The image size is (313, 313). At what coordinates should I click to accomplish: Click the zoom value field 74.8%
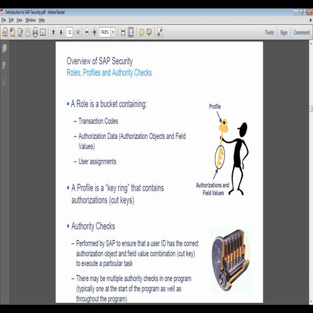(x=105, y=32)
